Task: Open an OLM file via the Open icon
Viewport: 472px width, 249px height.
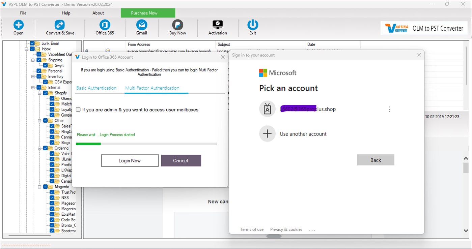Action: [19, 27]
